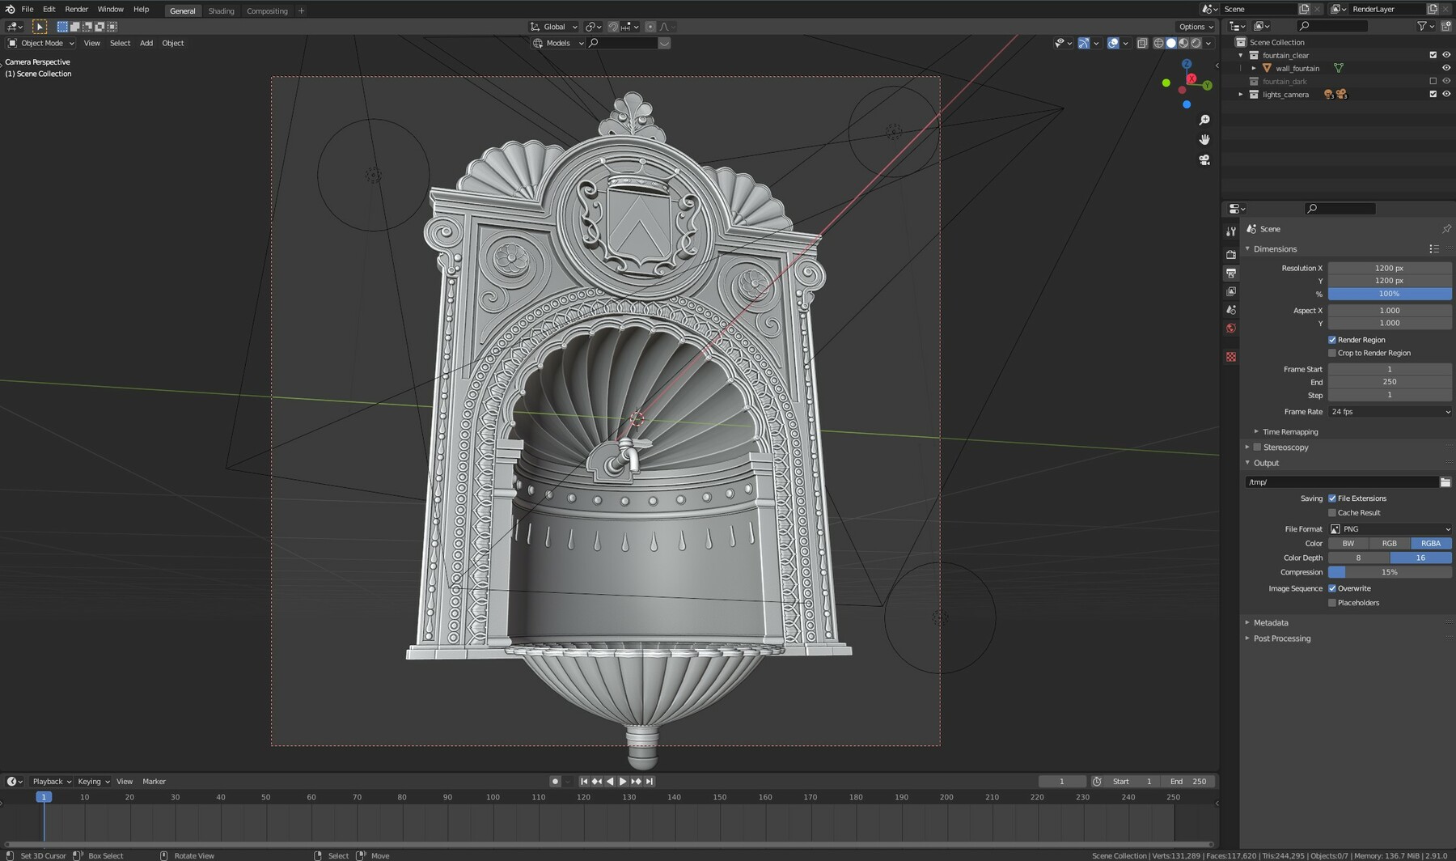The width and height of the screenshot is (1456, 861).
Task: Click the Compression 15% slider
Action: click(x=1389, y=572)
